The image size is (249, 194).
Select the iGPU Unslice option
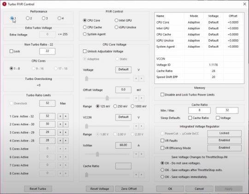(x=116, y=27)
